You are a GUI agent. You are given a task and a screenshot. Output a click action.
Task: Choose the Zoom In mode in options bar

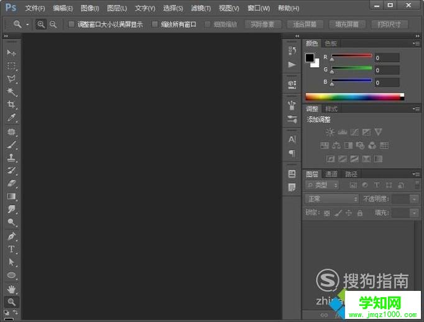click(x=41, y=25)
